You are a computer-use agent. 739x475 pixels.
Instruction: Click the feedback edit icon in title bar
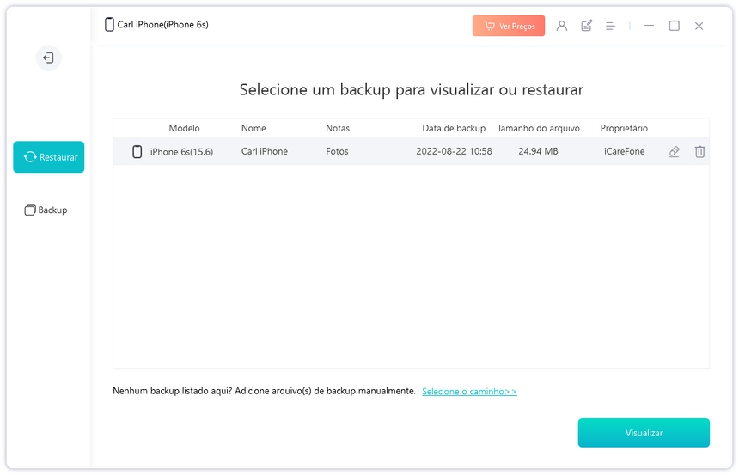(x=586, y=26)
